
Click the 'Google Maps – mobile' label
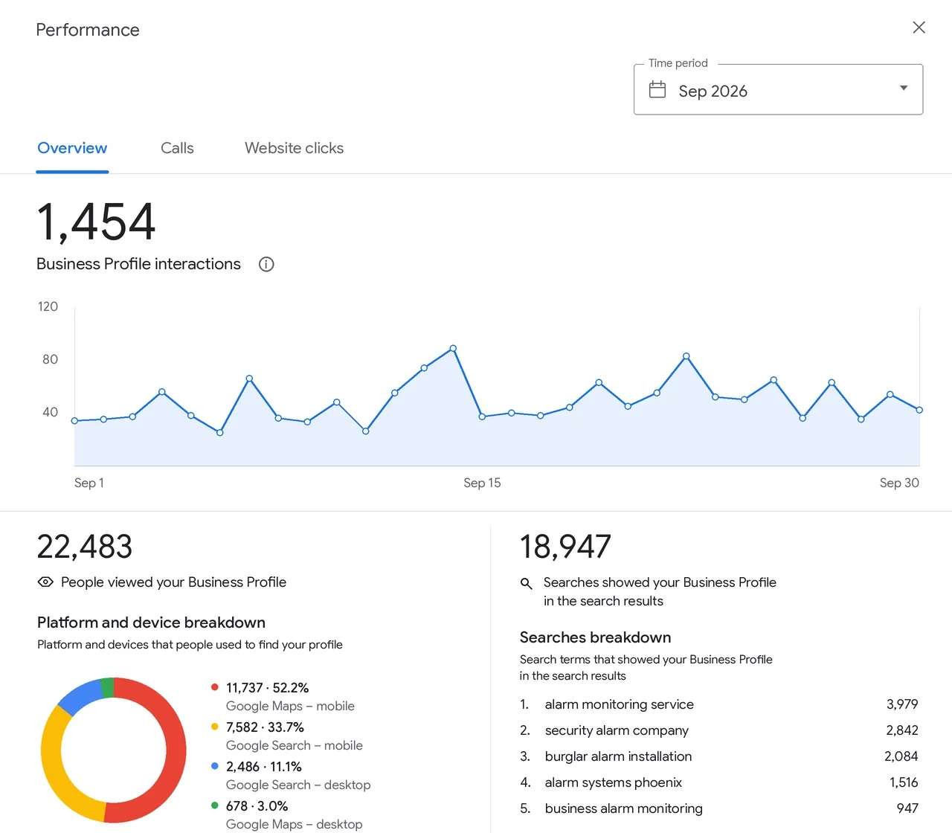point(290,706)
